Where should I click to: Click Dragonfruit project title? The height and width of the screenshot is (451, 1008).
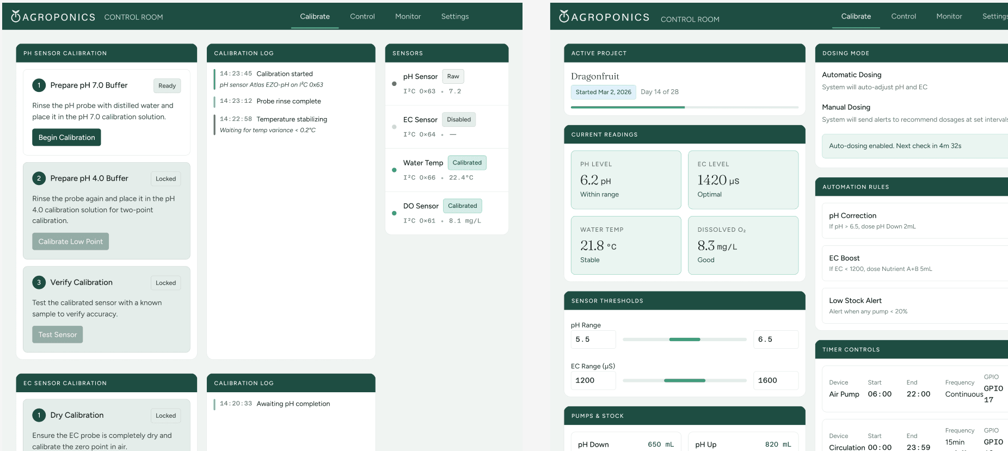(595, 76)
